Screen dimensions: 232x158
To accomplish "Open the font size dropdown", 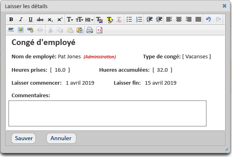I will [79, 19].
